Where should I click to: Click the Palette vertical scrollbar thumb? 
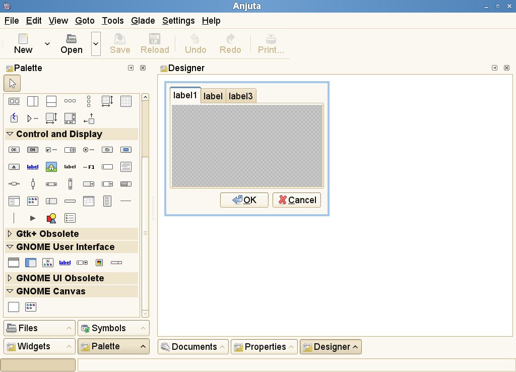tap(146, 233)
